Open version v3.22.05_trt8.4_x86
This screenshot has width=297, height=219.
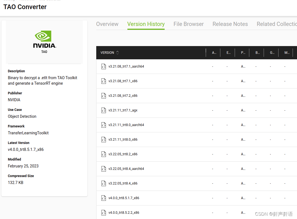tap(123, 183)
